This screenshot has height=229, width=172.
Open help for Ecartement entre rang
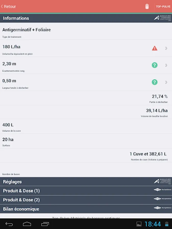pos(155,65)
